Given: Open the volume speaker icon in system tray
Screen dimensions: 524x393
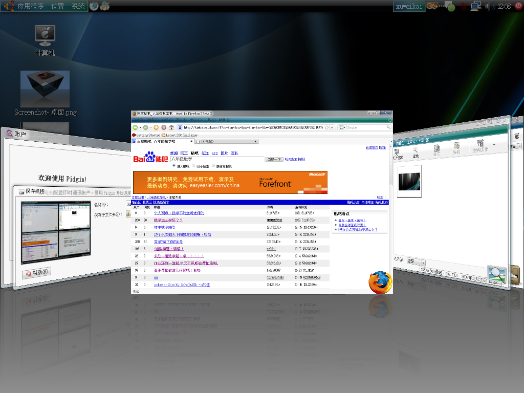Looking at the screenshot, I should [490, 6].
